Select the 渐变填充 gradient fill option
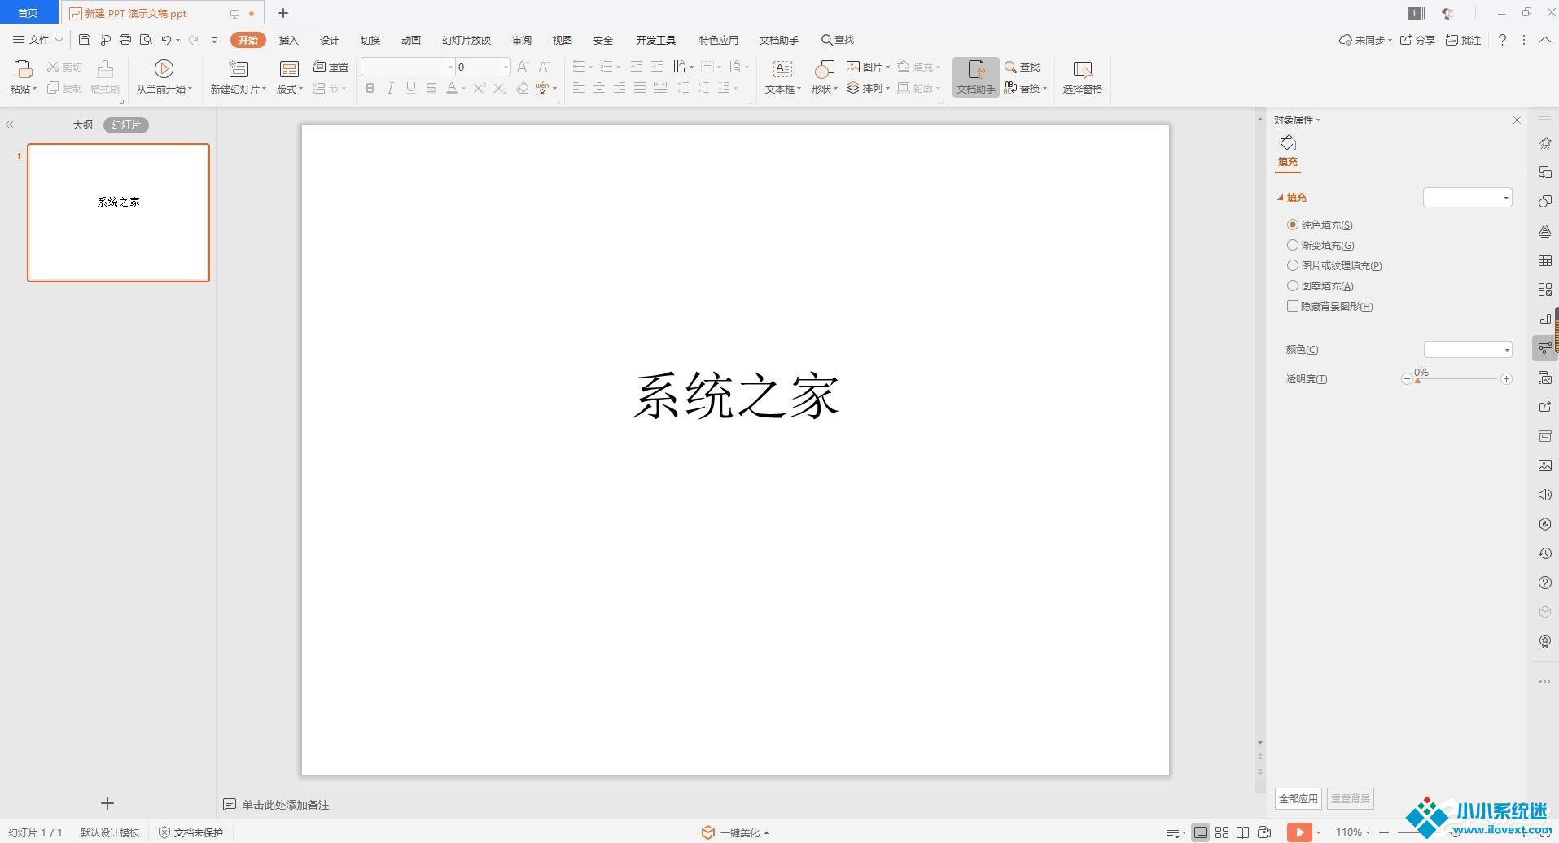The height and width of the screenshot is (843, 1559). click(x=1293, y=245)
